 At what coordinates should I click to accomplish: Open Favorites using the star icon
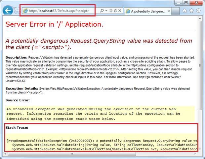point(192,11)
